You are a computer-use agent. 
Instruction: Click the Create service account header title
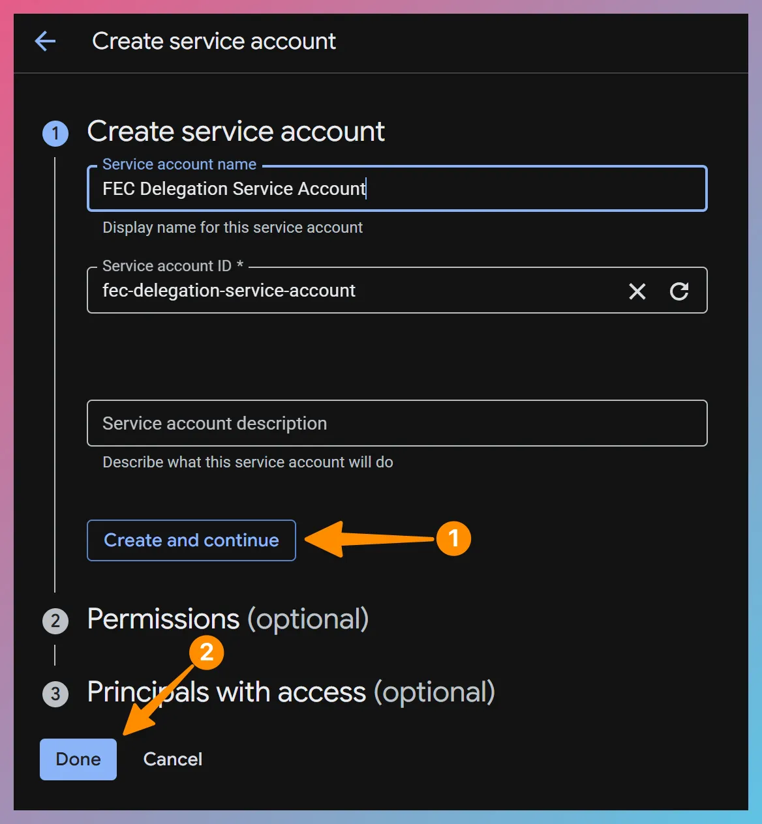point(214,41)
